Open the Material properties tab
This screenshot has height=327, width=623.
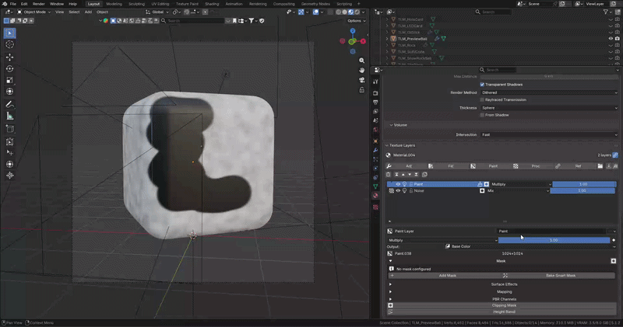point(375,196)
